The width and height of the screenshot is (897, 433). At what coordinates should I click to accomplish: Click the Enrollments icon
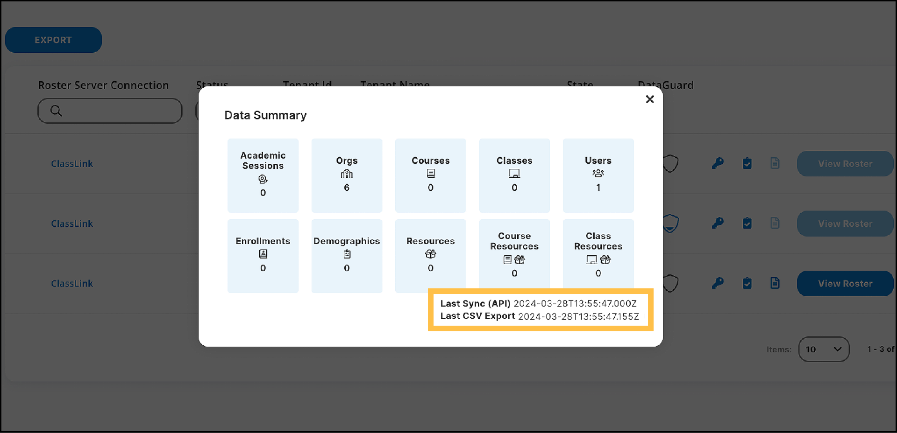pos(263,254)
